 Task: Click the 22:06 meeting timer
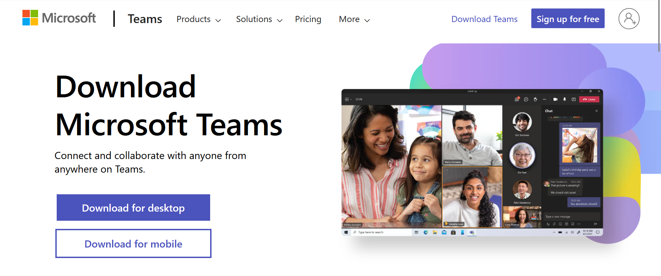[x=359, y=99]
